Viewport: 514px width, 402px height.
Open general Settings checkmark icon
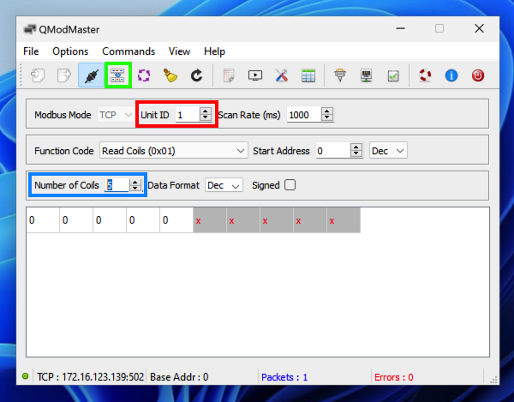pyautogui.click(x=393, y=75)
